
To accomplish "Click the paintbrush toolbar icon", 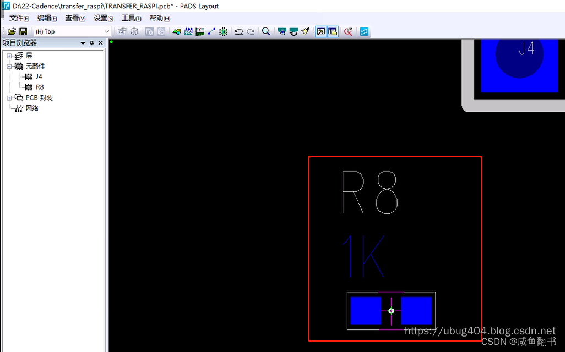I will click(x=306, y=32).
